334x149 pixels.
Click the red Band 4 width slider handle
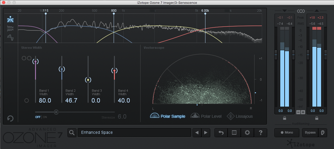point(114,70)
